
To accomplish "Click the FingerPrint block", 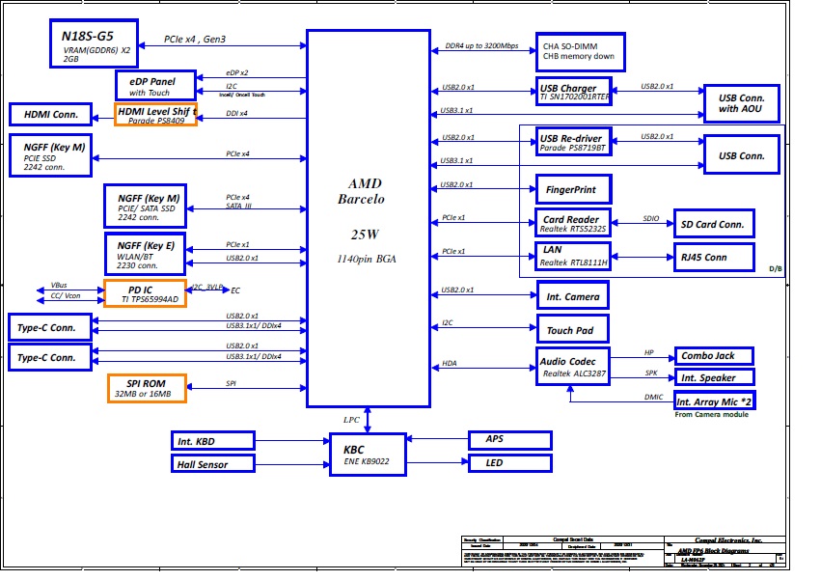I will coord(574,189).
